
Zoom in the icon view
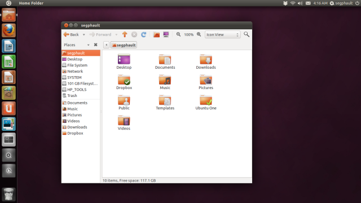pos(199,34)
